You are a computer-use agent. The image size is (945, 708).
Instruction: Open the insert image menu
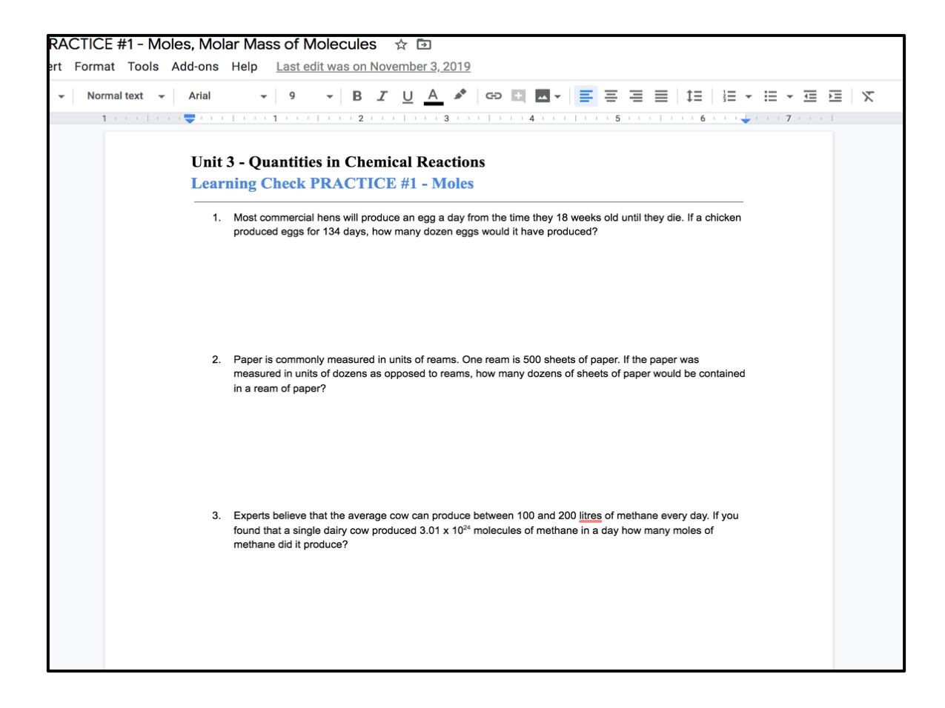[x=548, y=96]
